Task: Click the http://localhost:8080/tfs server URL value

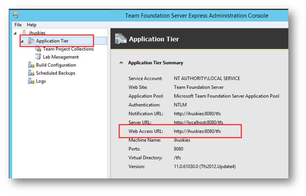Action: click(x=198, y=122)
